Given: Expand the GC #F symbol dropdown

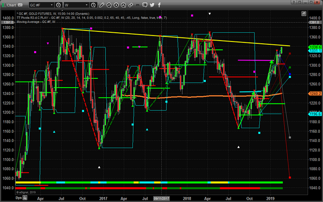Looking at the screenshot, I should [52, 6].
